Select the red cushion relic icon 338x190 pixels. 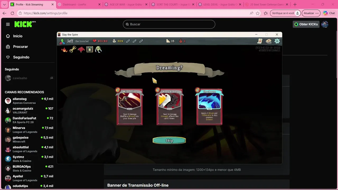[81, 49]
